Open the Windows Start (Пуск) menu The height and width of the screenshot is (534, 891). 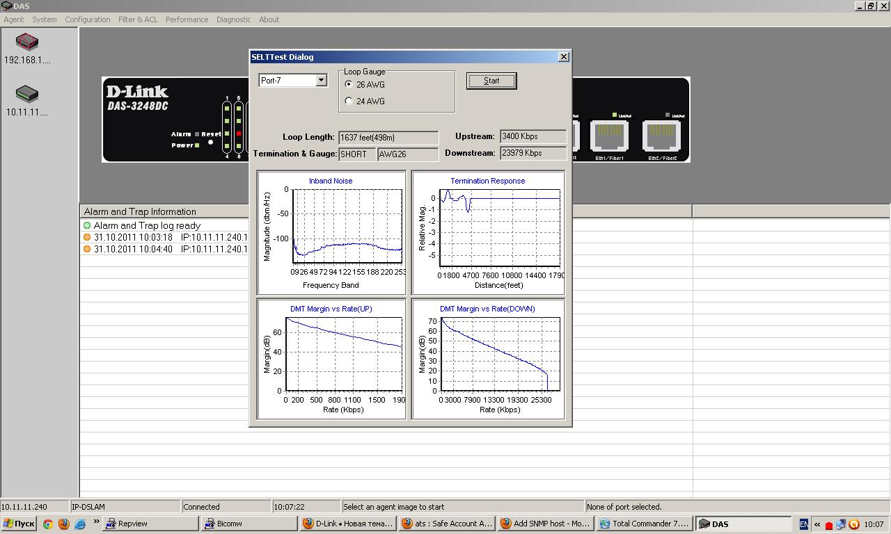coord(19,524)
